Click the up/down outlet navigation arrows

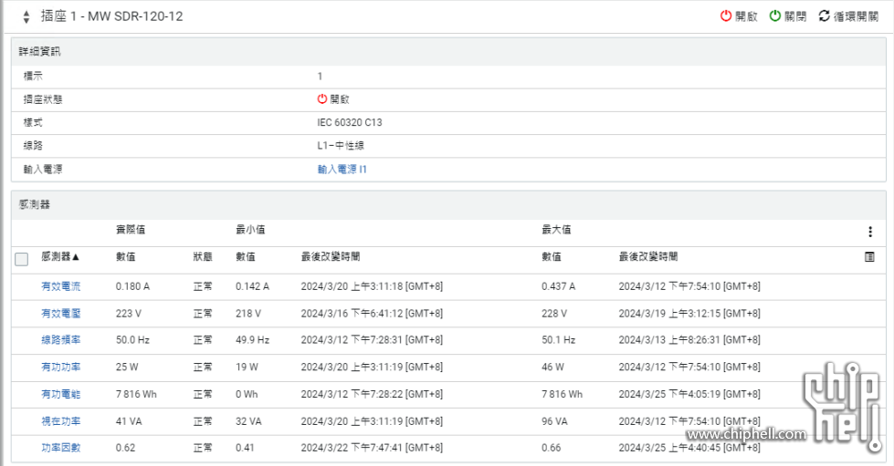click(26, 16)
